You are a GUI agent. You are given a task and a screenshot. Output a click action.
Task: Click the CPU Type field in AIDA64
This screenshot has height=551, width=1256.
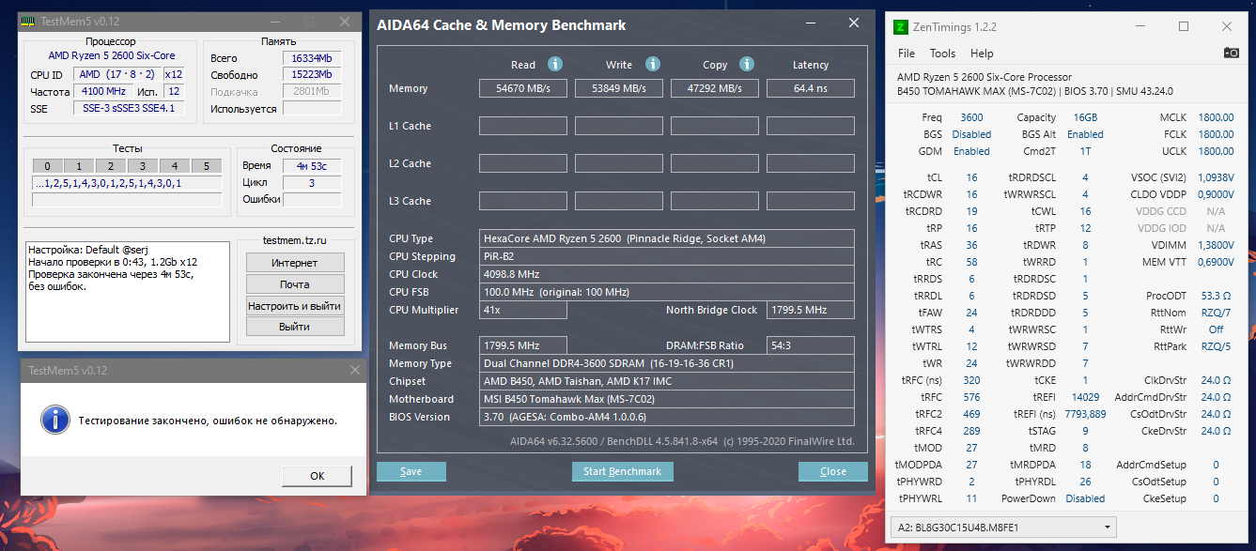667,238
